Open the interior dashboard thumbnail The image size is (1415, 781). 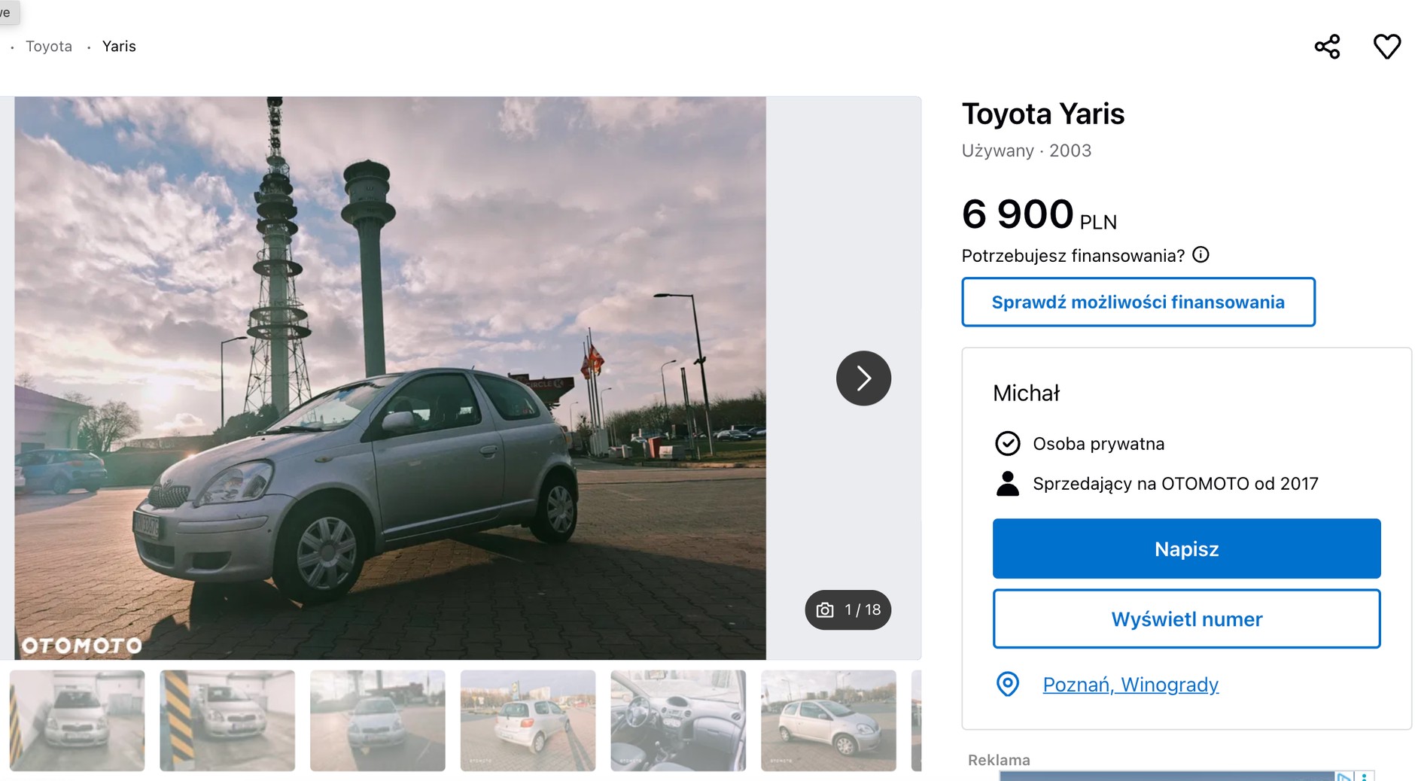(677, 720)
